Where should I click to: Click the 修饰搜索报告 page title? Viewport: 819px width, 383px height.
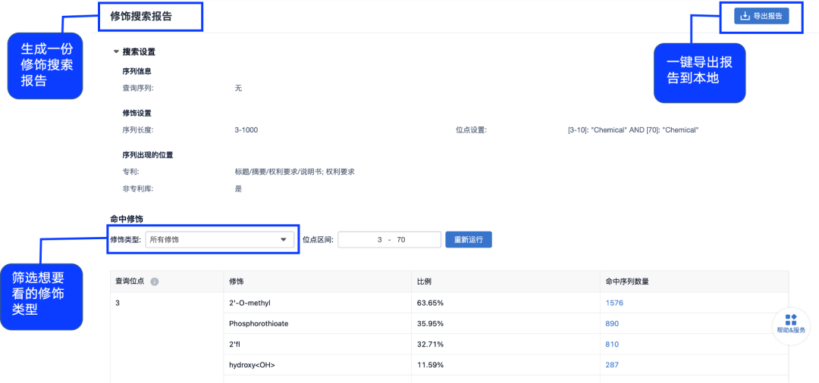pyautogui.click(x=141, y=16)
